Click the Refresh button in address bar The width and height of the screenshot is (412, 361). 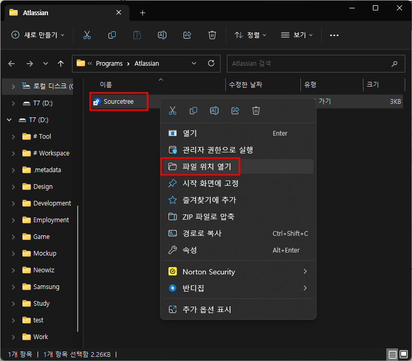tap(211, 63)
